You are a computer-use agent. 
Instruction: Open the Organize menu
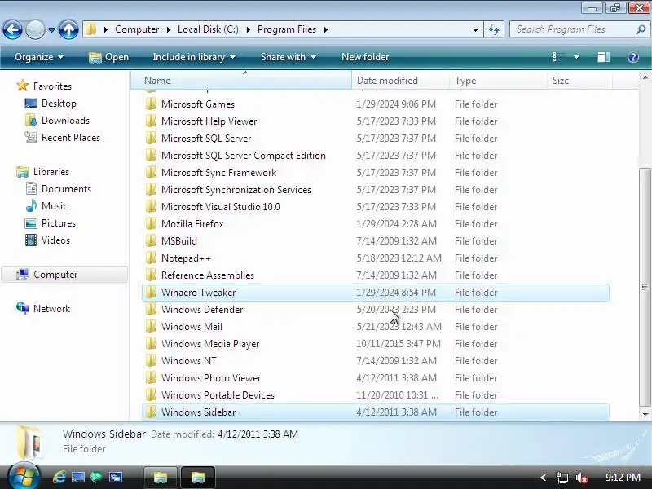click(x=39, y=57)
